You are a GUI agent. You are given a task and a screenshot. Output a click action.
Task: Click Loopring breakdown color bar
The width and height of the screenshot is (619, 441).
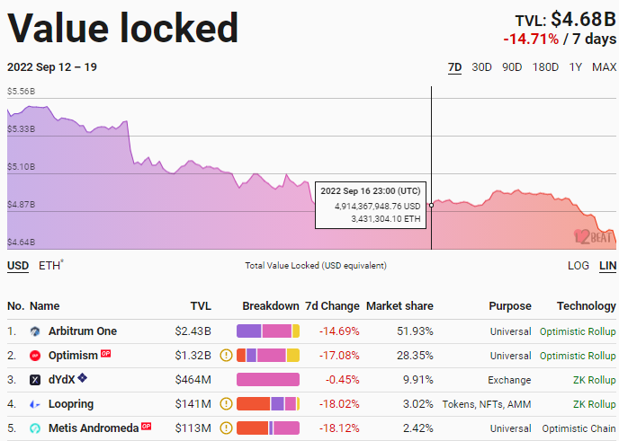(x=268, y=404)
